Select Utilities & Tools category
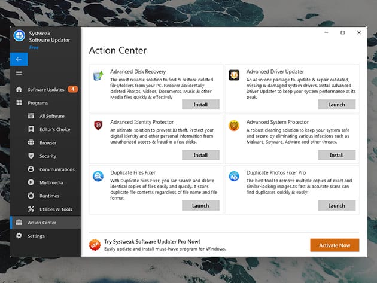The image size is (377, 283). (45, 209)
